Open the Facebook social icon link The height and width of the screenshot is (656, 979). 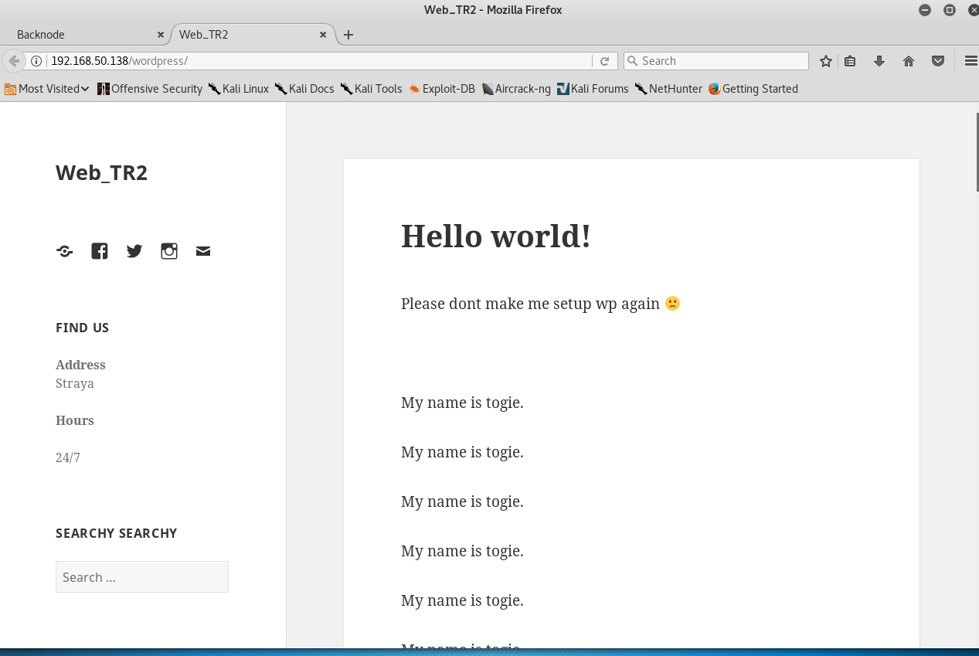(x=100, y=251)
